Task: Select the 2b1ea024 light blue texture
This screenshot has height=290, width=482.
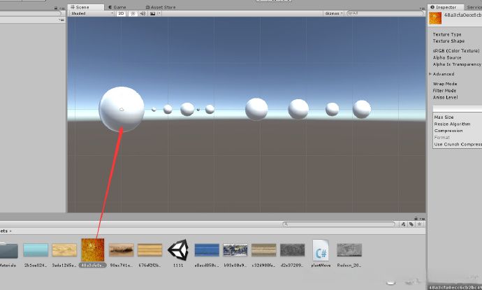Action: click(36, 254)
